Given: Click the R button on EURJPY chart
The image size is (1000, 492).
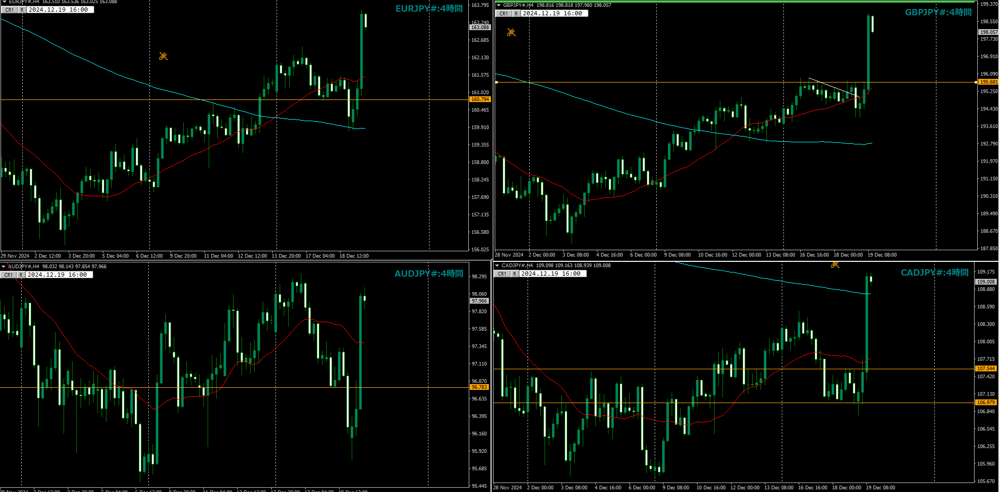Looking at the screenshot, I should [x=22, y=10].
